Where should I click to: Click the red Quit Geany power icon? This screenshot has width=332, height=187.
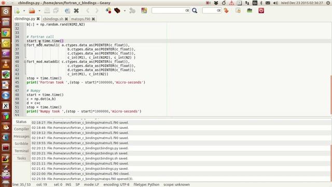click(x=261, y=10)
